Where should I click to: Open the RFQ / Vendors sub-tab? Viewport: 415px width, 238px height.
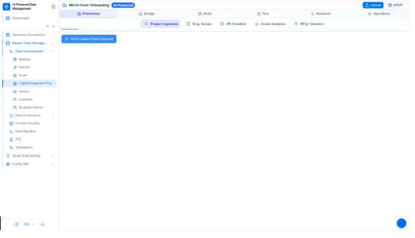tap(309, 24)
